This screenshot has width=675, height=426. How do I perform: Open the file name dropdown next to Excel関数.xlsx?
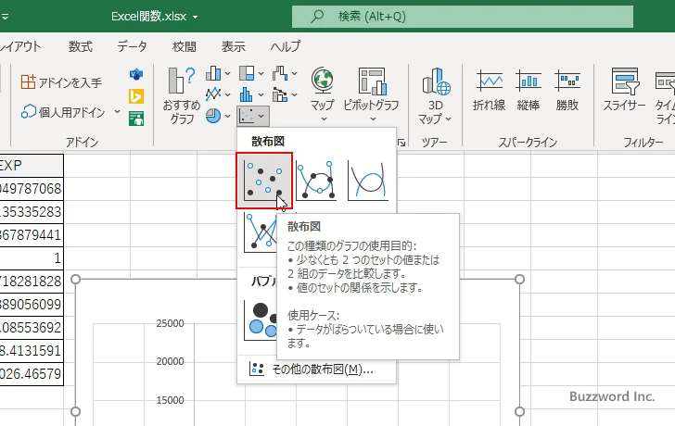pos(196,18)
